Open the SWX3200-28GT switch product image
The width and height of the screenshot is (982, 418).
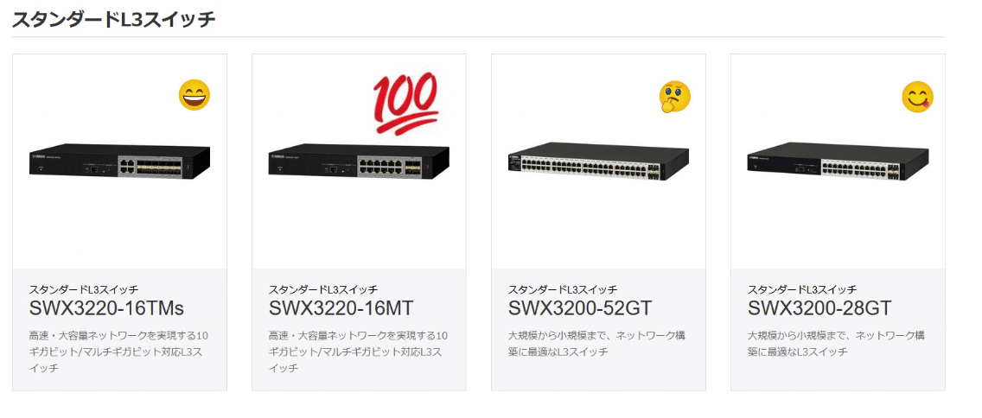[838, 162]
